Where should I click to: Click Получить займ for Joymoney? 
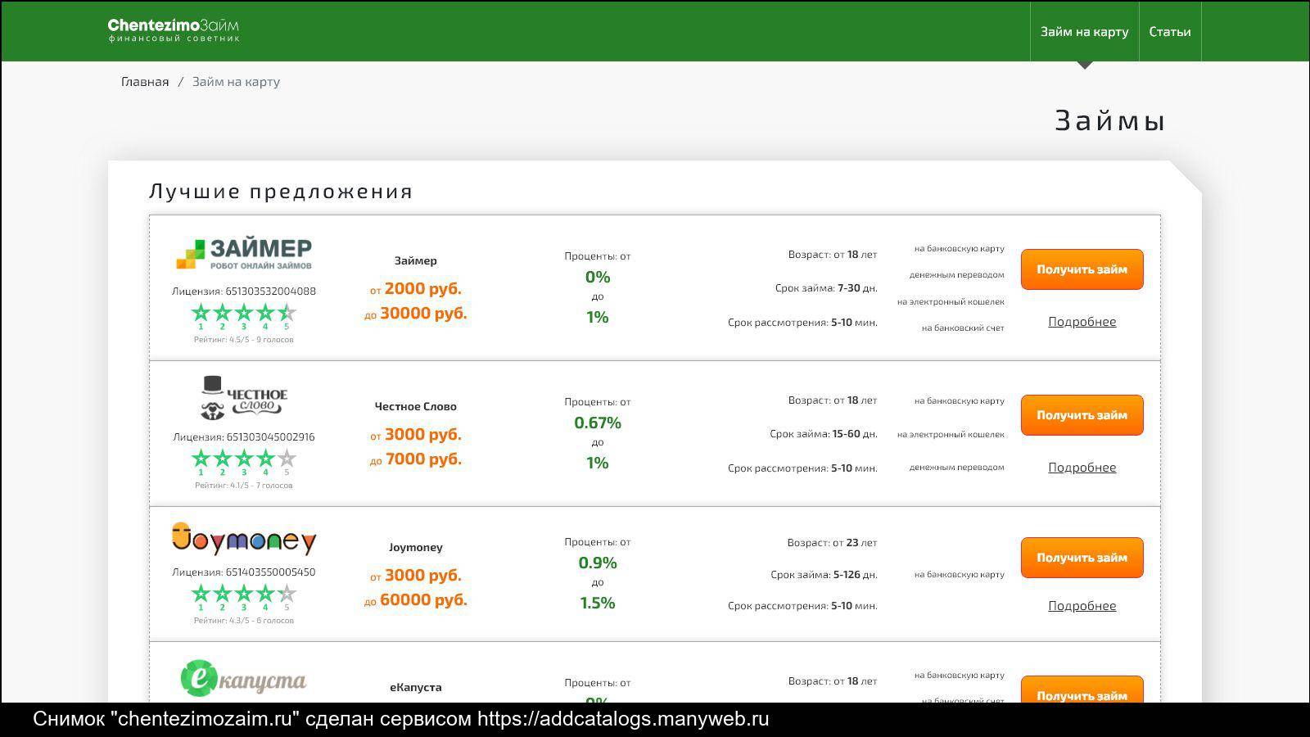1082,558
